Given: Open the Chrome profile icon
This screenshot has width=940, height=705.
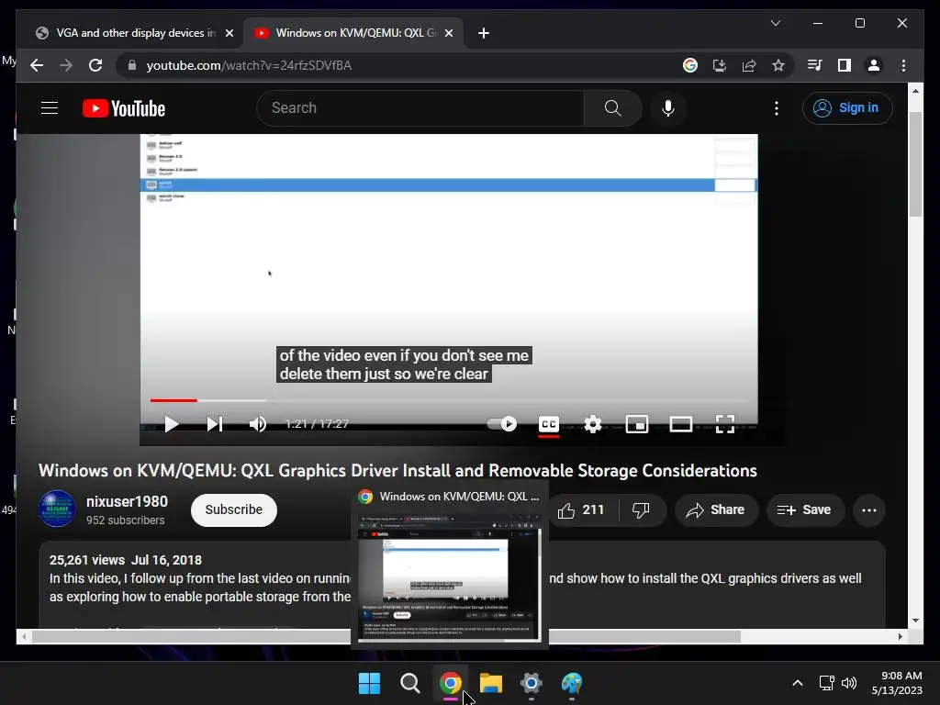Looking at the screenshot, I should click(x=874, y=65).
